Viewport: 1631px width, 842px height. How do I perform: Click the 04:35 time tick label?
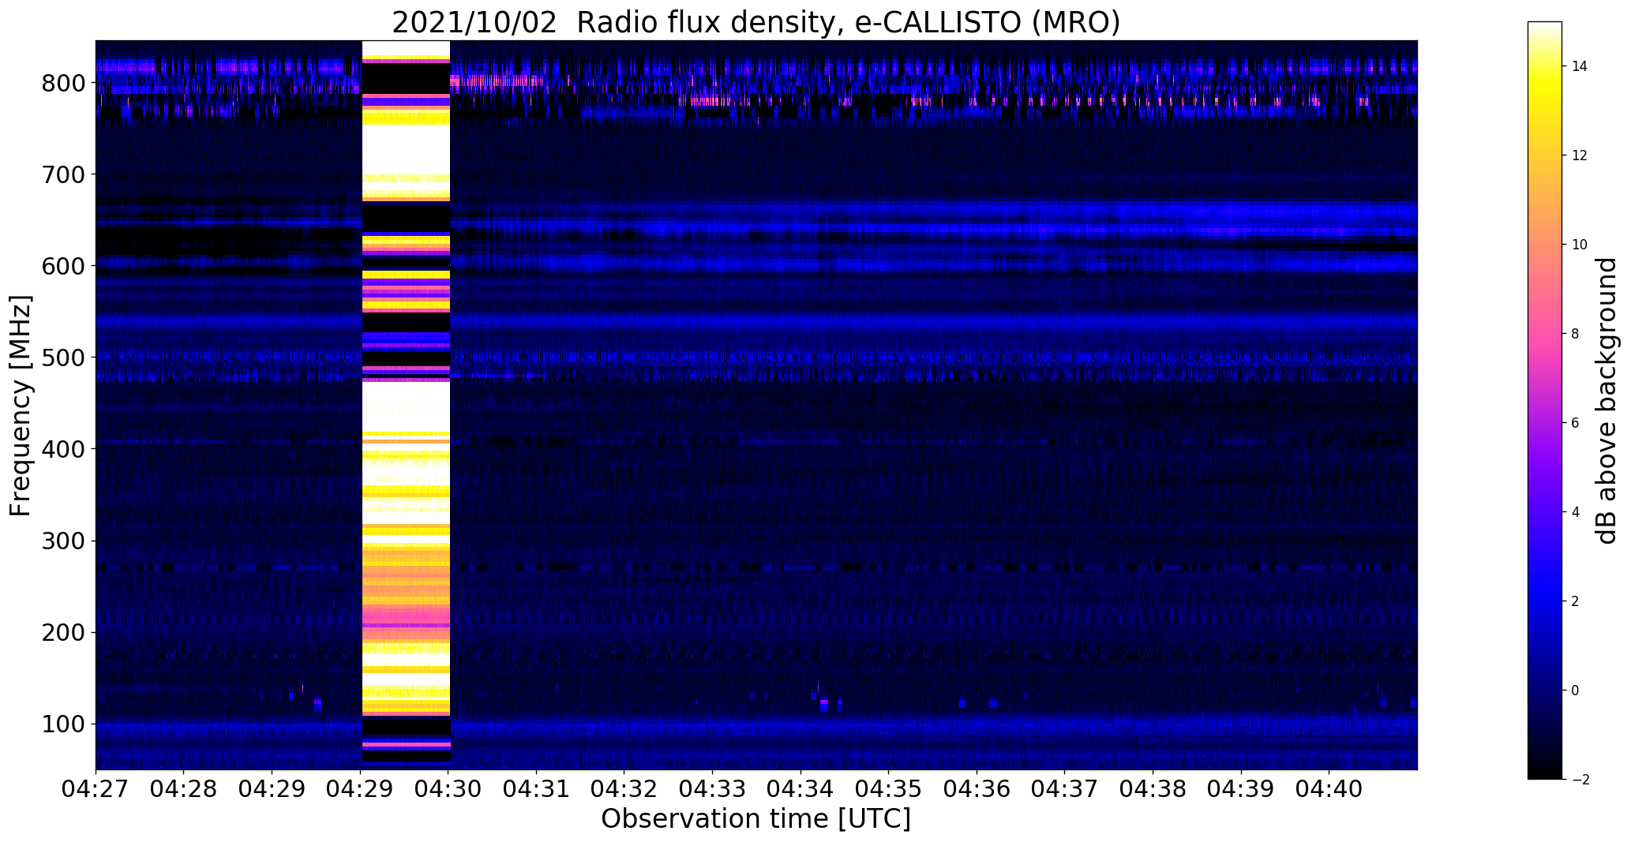click(x=889, y=789)
